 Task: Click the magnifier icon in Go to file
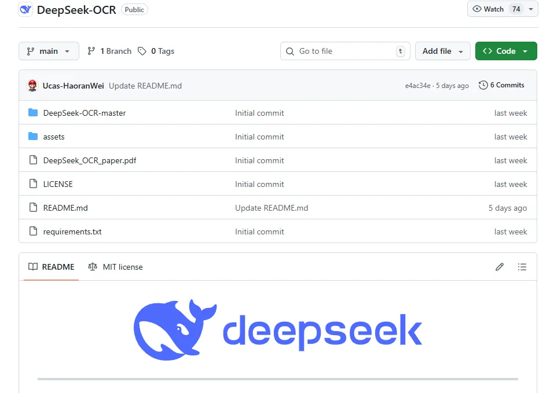pos(290,51)
